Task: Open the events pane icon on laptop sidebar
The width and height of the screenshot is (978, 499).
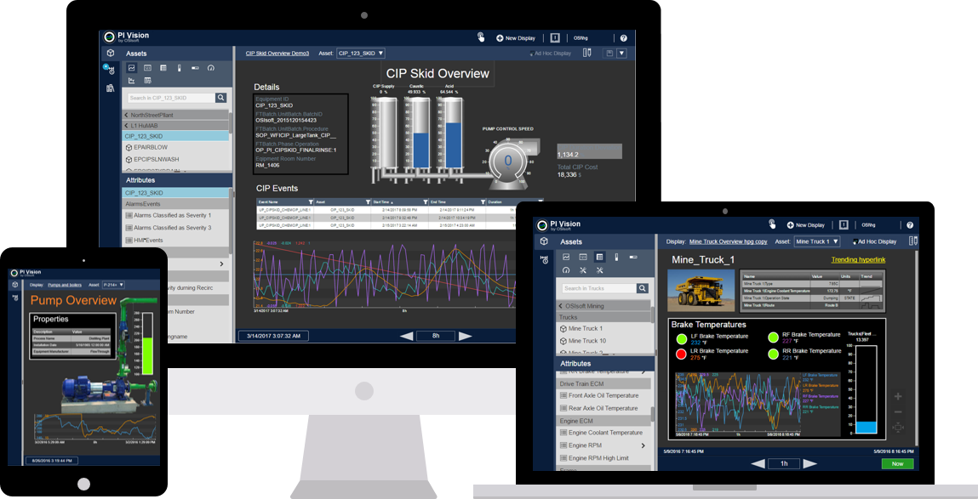Action: coord(544,259)
